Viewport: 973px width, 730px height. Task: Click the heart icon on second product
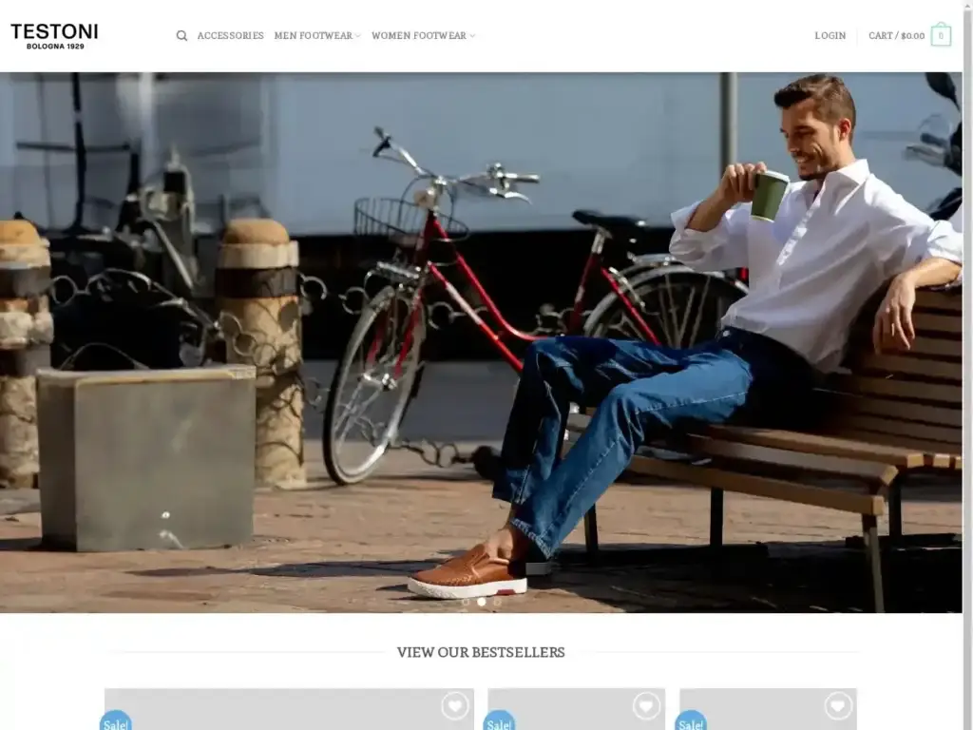pyautogui.click(x=646, y=705)
